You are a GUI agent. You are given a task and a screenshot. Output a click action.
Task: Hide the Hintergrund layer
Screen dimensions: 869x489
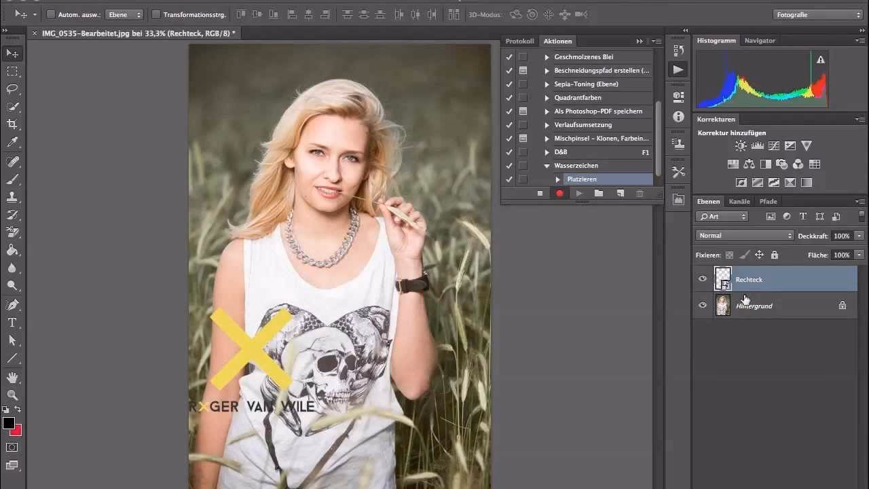pos(703,305)
